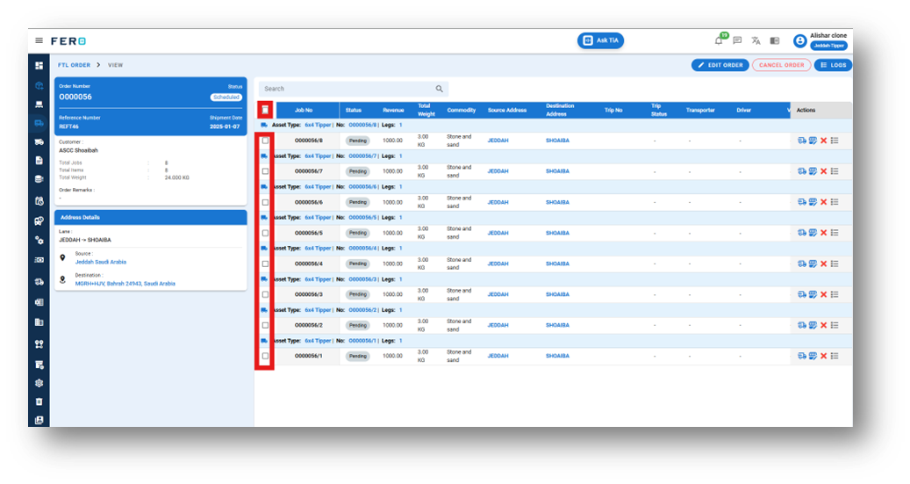Assign trip icon for job 0000056/6
This screenshot has width=910, height=484.
coord(801,202)
